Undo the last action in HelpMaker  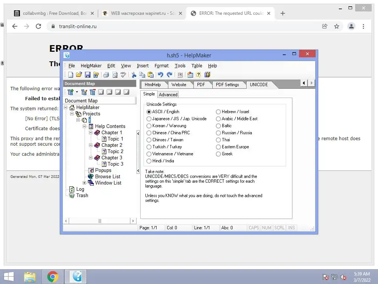click(x=161, y=75)
